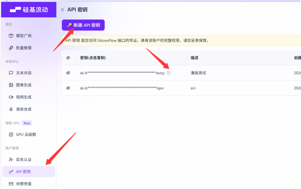Screen dimensions: 301x189
Task: Select API 密钥 in sidebar
Action: (x=29, y=172)
